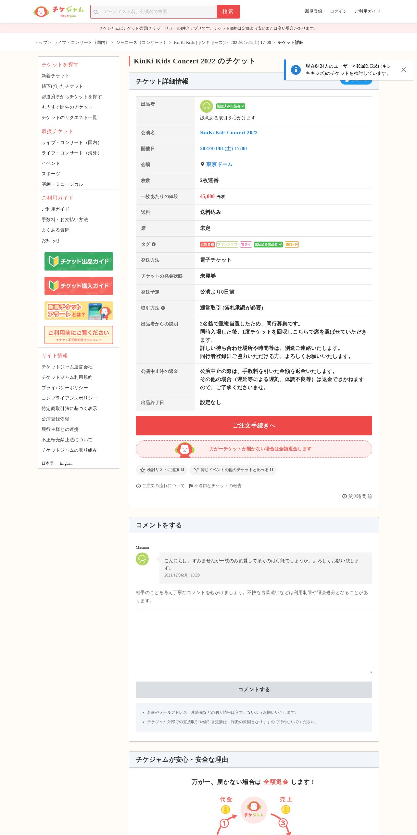
Task: Click star icon on 検討リストに追加
Action: tap(142, 470)
